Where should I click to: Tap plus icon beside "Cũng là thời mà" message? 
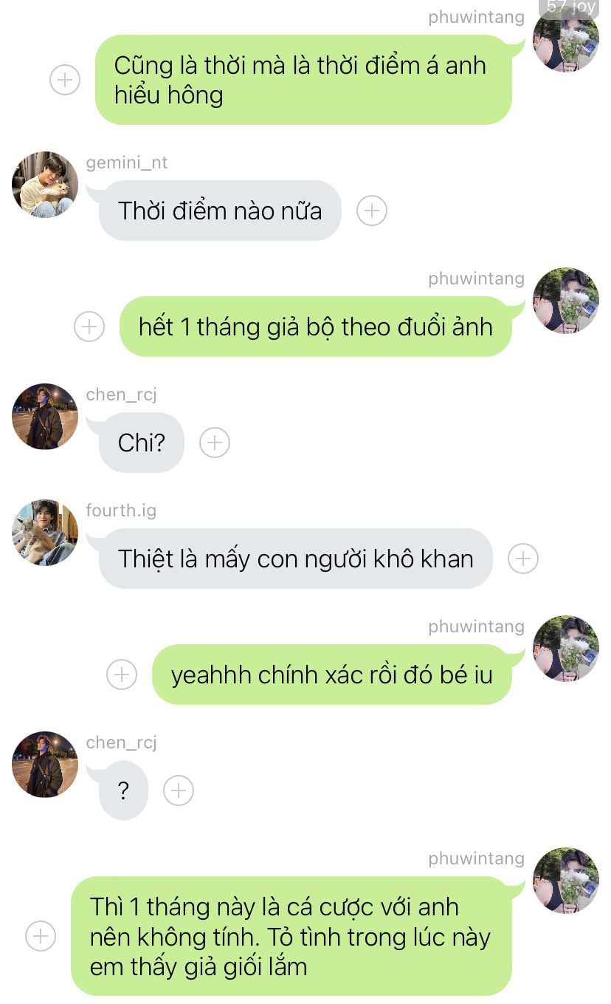[x=65, y=80]
